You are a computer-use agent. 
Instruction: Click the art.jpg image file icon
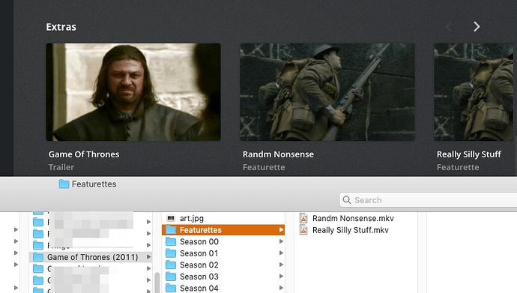(x=171, y=218)
